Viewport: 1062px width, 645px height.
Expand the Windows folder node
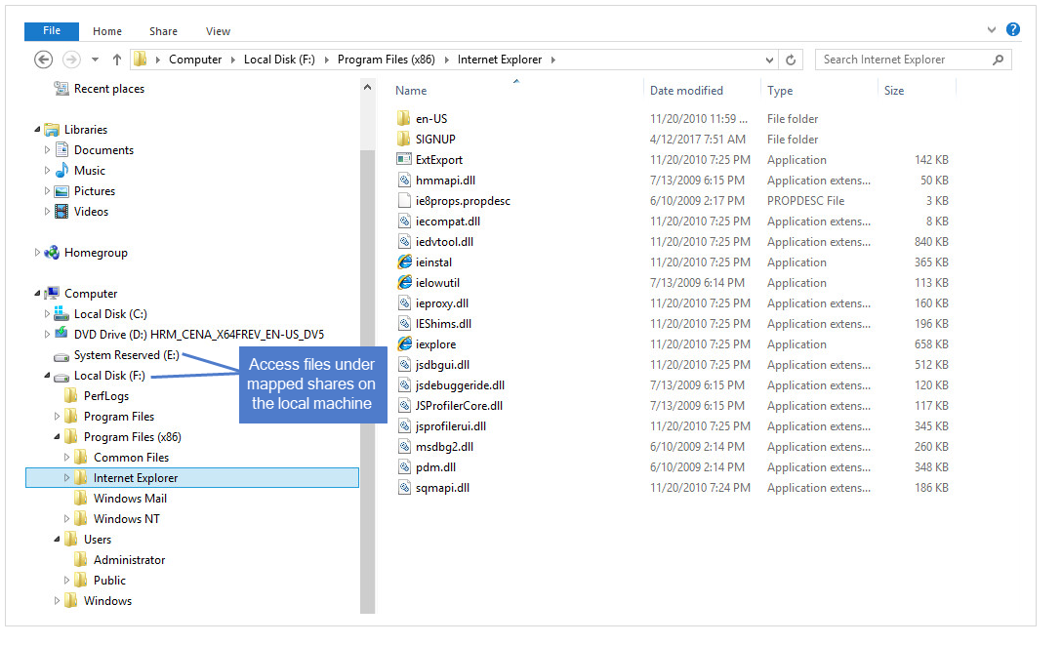pyautogui.click(x=57, y=600)
